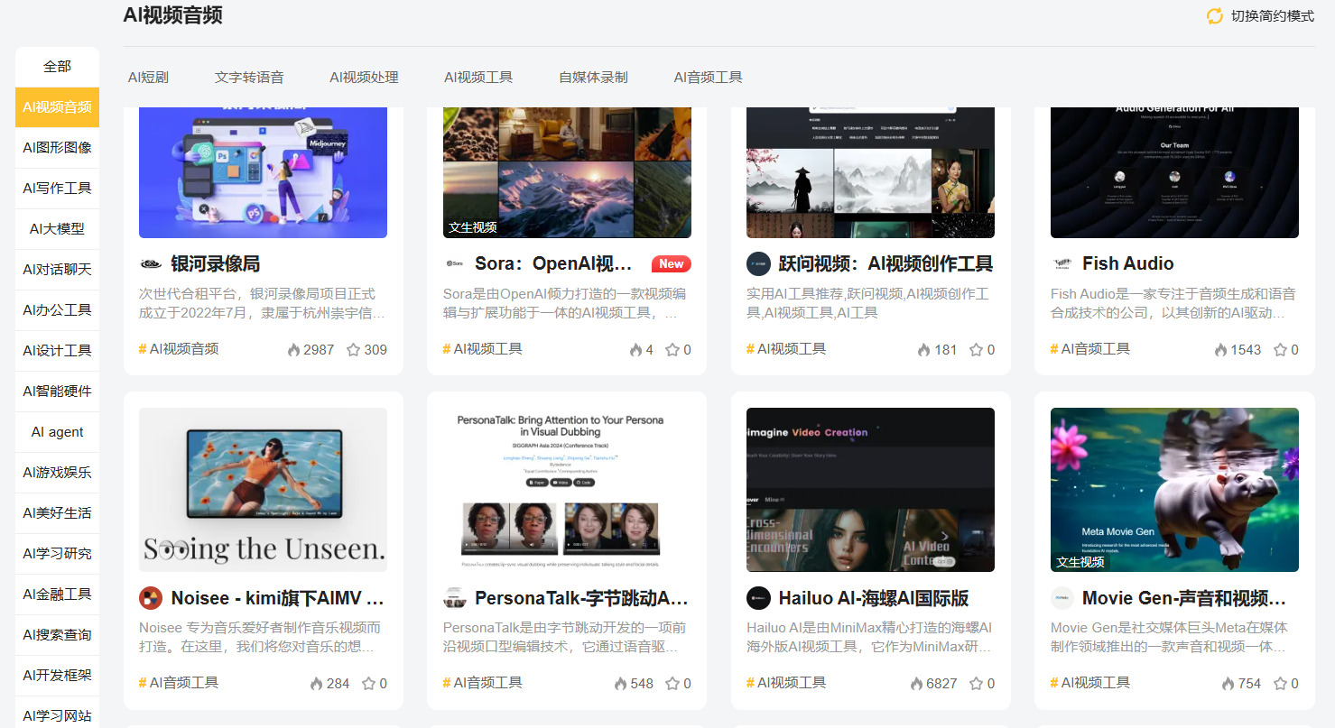This screenshot has width=1335, height=728.
Task: Click the Hailuo AI round logo icon
Action: click(x=758, y=598)
